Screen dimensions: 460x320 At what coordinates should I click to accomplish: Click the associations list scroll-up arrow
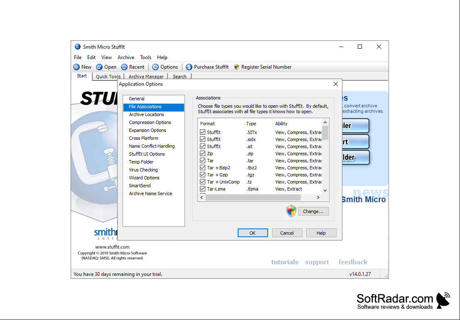pyautogui.click(x=325, y=122)
